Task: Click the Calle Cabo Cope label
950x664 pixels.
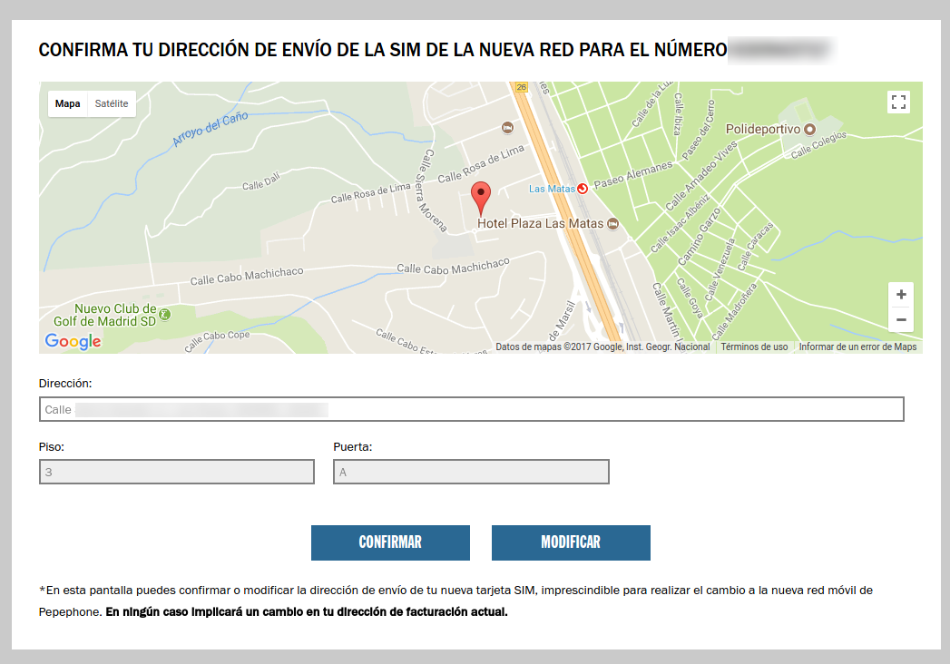Action: [x=217, y=340]
